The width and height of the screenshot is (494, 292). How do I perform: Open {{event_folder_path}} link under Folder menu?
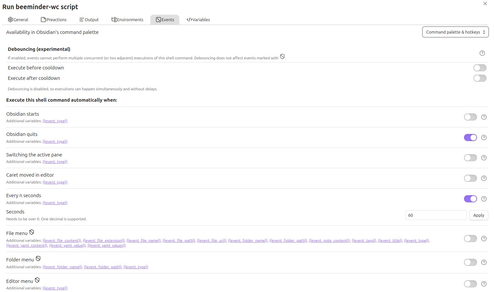point(103,267)
